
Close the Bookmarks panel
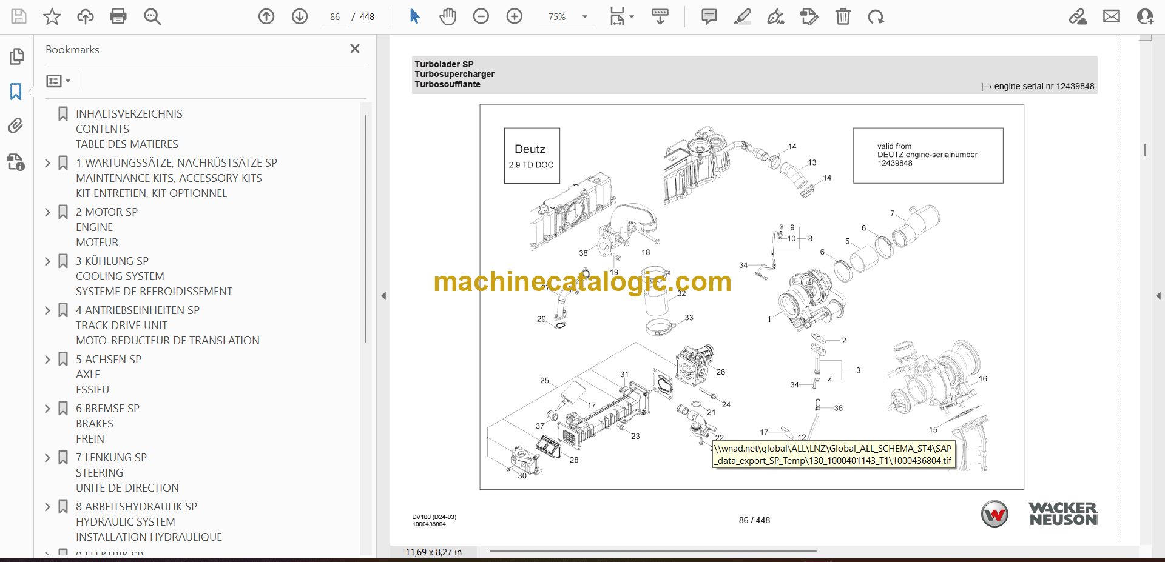[355, 49]
